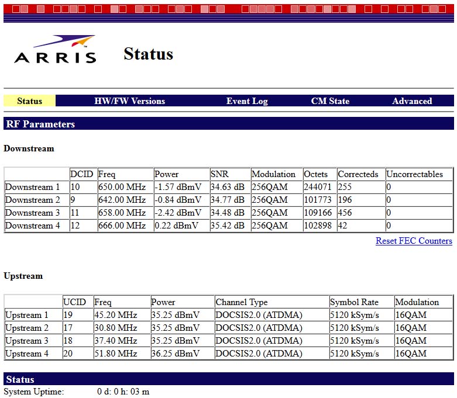The width and height of the screenshot is (457, 398).
Task: Select the Status tab in navigation bar
Action: [29, 101]
